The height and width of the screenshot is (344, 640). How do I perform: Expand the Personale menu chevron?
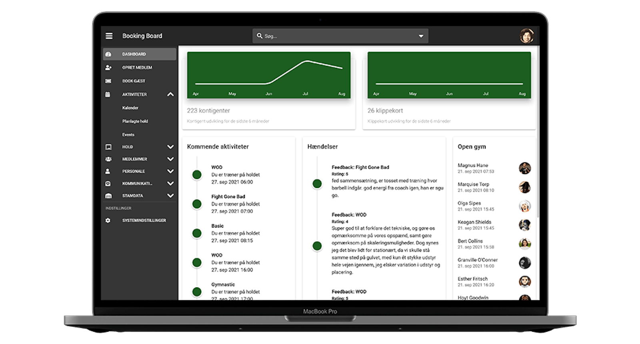170,171
